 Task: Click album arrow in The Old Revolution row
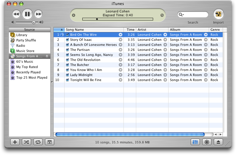[x=206, y=60]
